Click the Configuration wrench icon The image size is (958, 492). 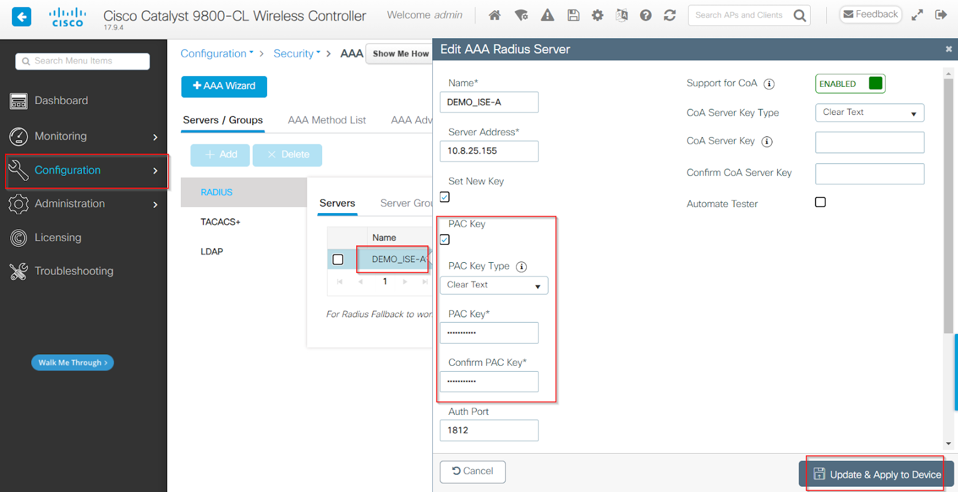pos(19,171)
